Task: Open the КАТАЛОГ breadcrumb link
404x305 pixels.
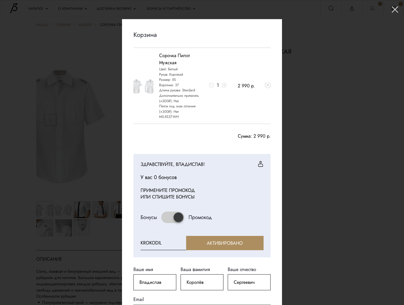Action: (x=85, y=25)
